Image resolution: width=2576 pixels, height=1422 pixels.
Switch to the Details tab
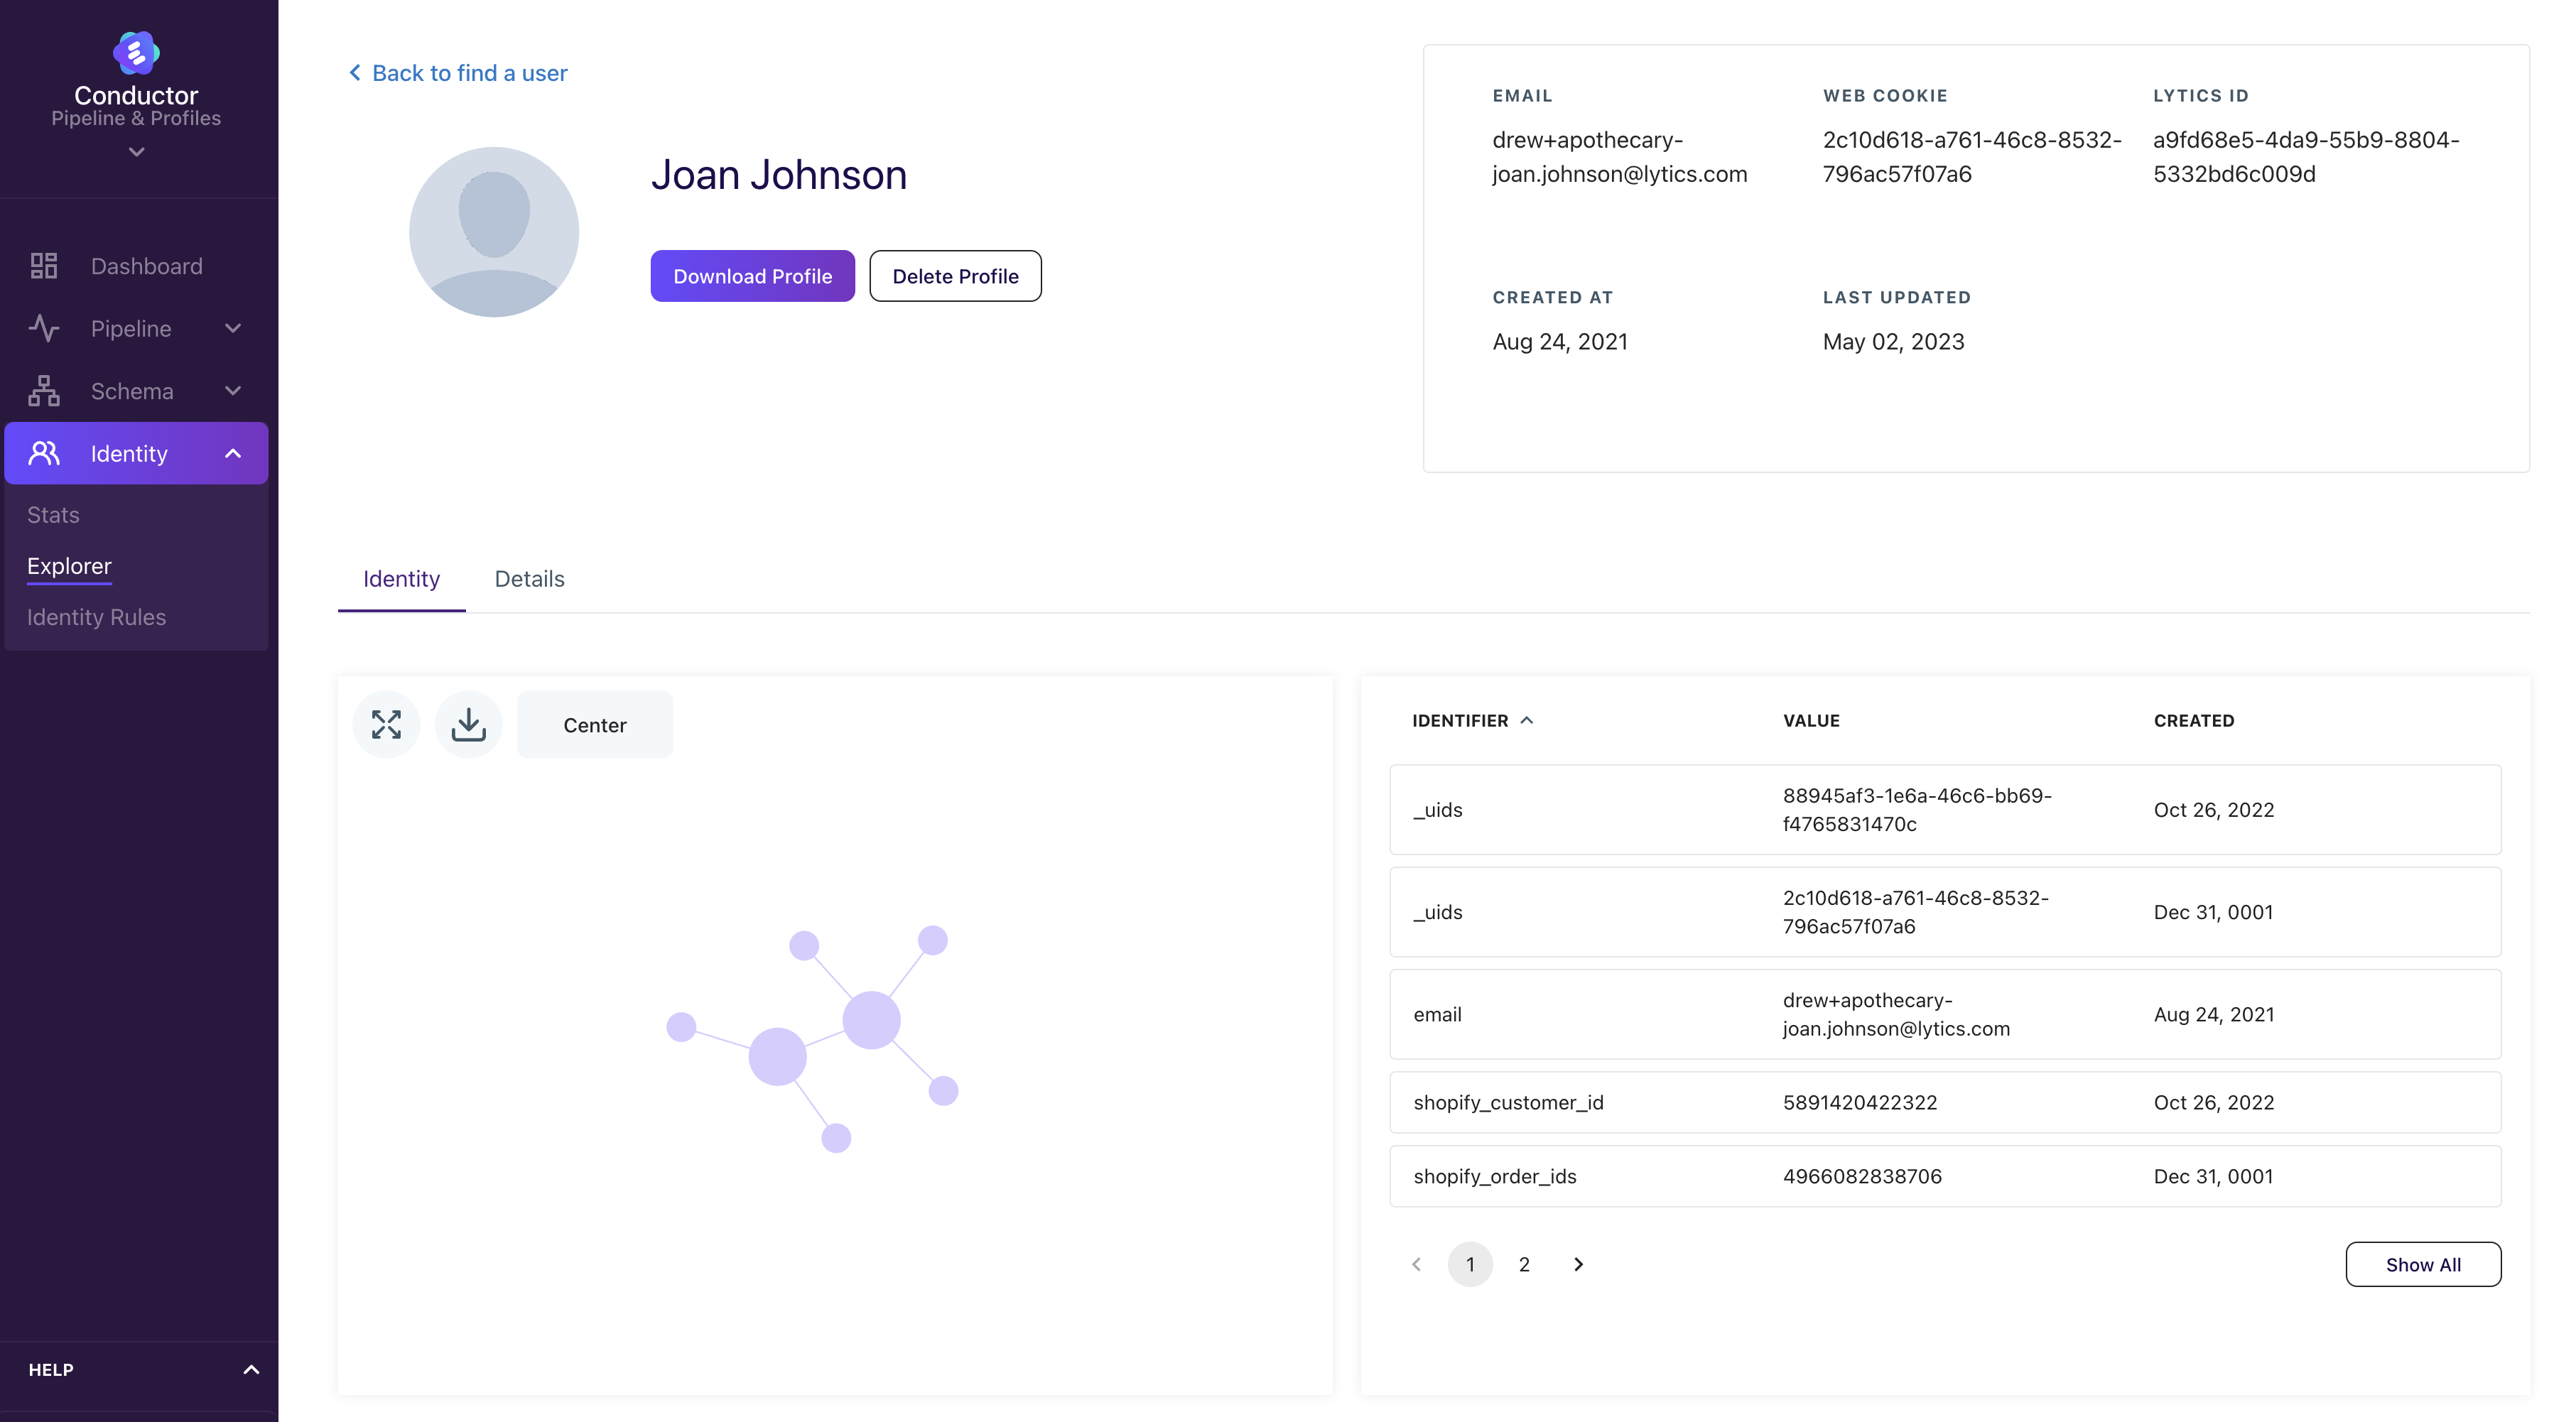(x=529, y=579)
